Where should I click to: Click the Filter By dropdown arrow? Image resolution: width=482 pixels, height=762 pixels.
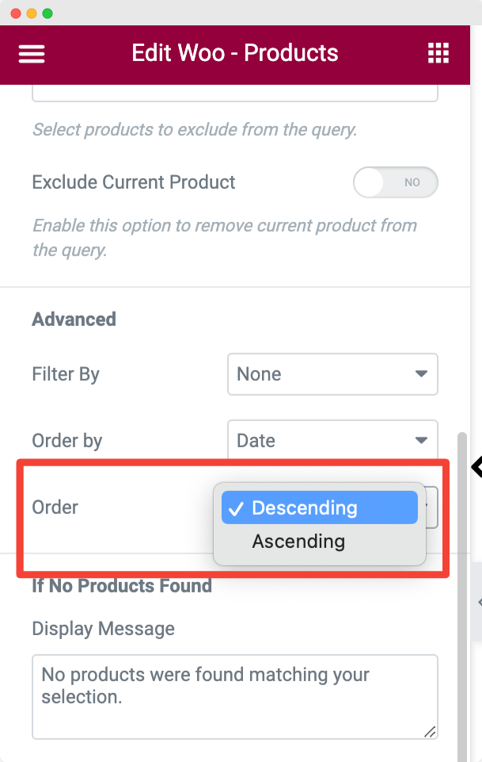pyautogui.click(x=421, y=373)
